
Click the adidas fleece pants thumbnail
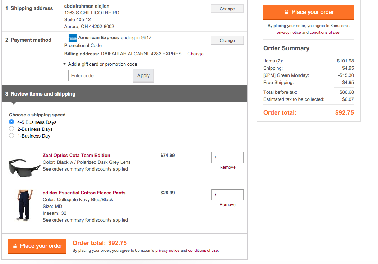click(24, 205)
